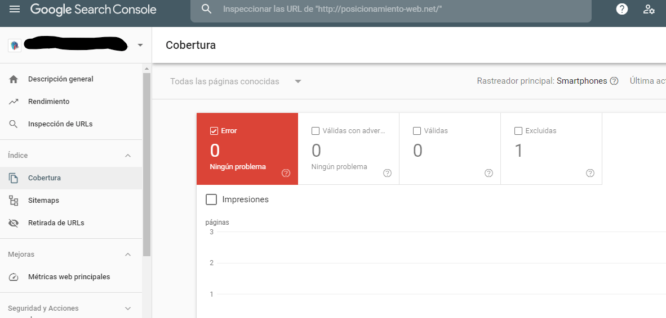The width and height of the screenshot is (666, 318).
Task: Click speedometer icon beside Métricas web principales
Action: point(14,277)
